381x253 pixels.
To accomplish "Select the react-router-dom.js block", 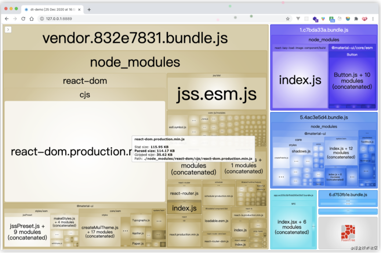I will [216, 241].
